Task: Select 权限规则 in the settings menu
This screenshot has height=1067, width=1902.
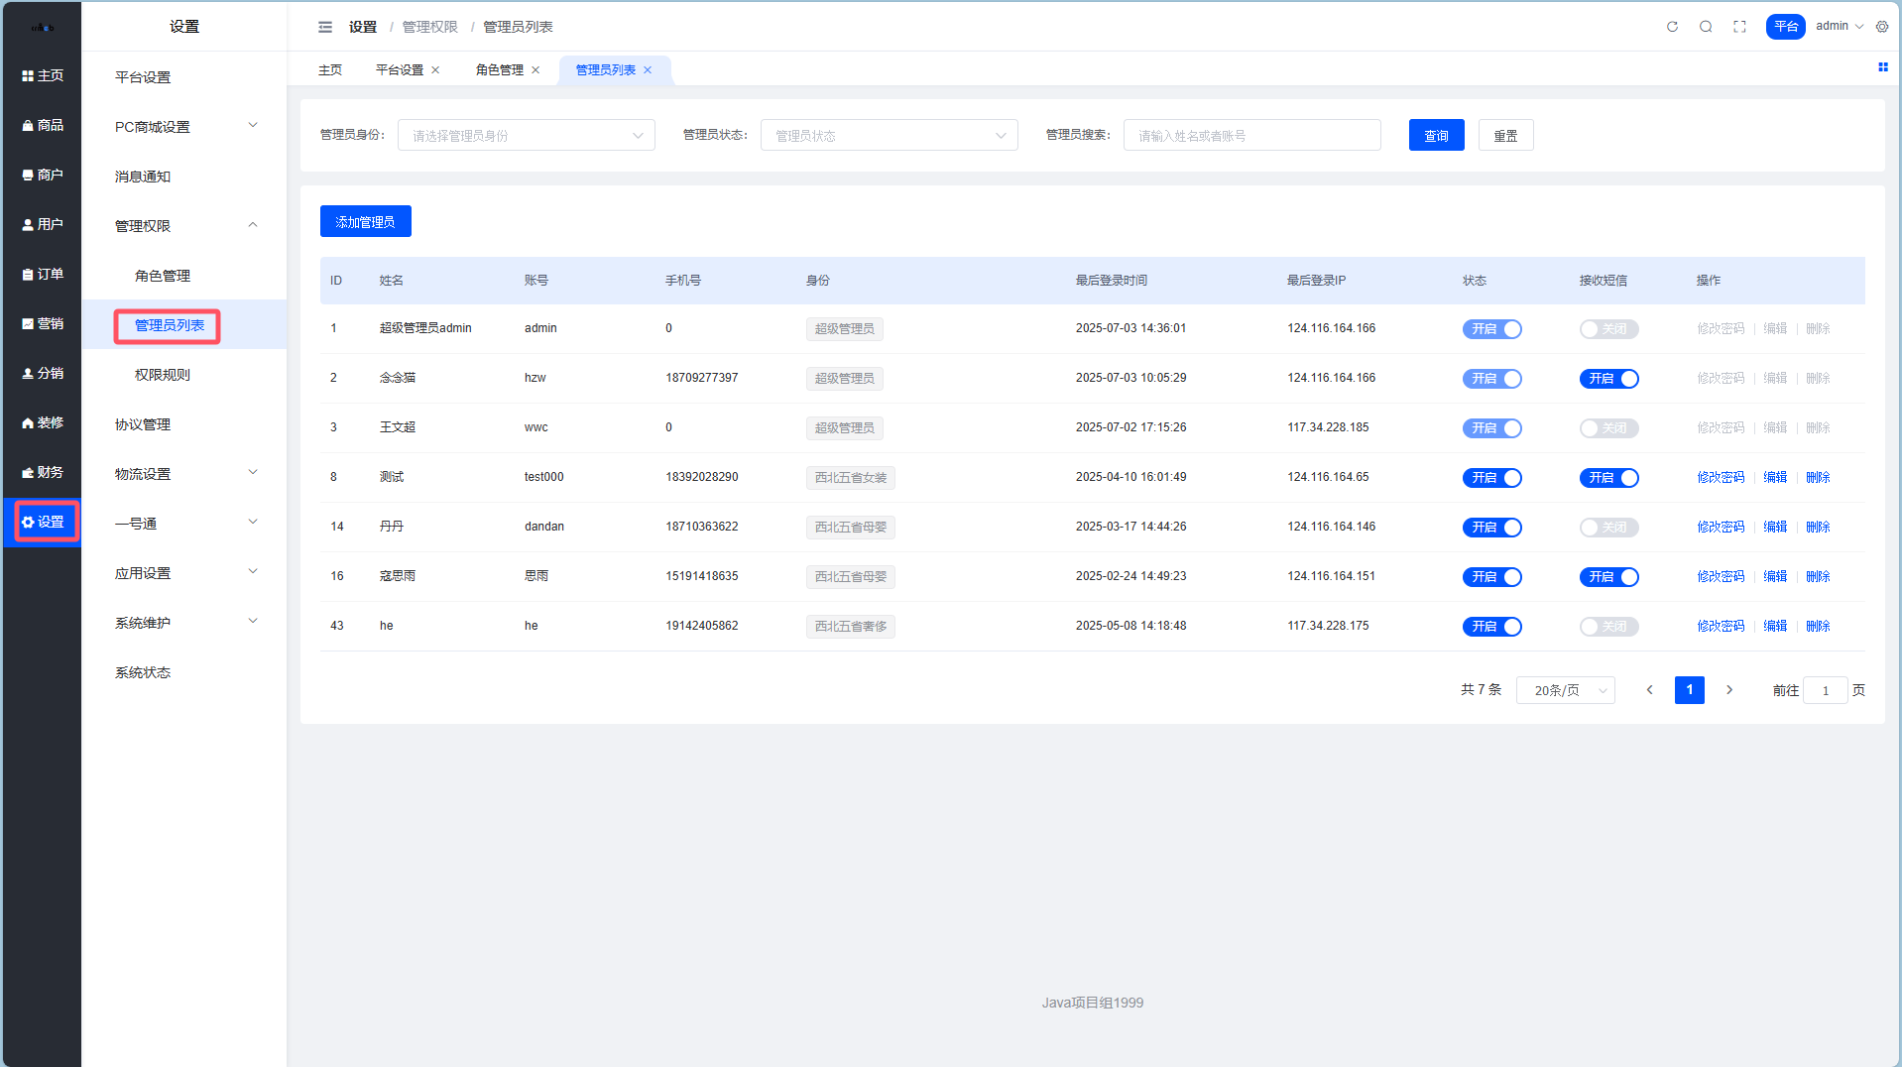Action: (163, 375)
